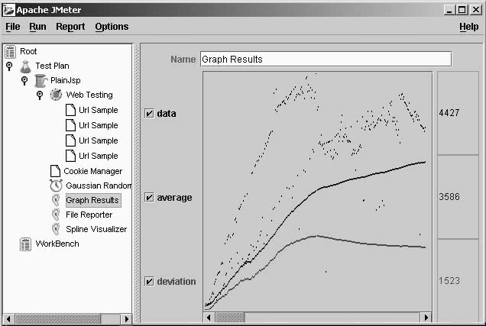486x326 pixels.
Task: Click the graph scroll right arrow
Action: click(426, 318)
